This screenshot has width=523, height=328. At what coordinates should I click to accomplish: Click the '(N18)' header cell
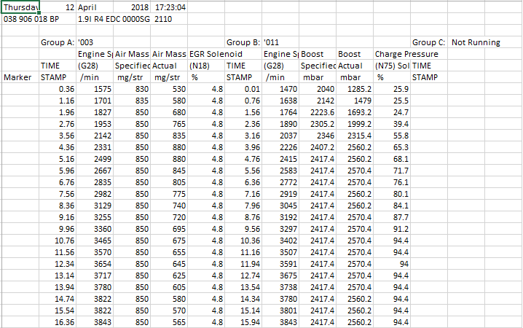206,66
